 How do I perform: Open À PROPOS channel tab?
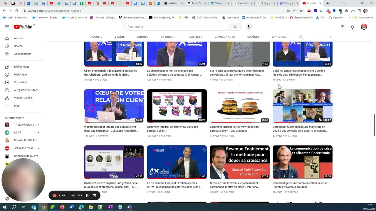click(x=279, y=37)
